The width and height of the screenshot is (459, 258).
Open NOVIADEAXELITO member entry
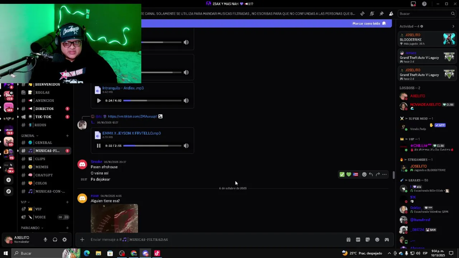(427, 106)
